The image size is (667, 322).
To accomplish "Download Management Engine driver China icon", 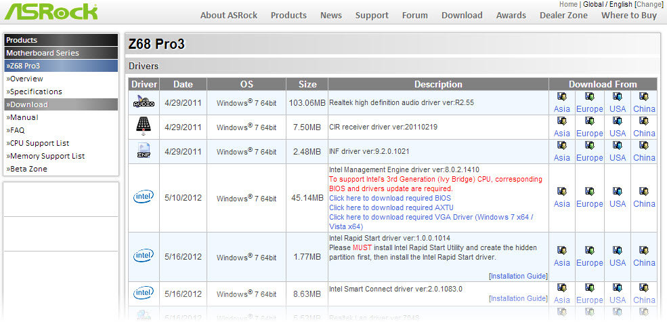I will [x=644, y=192].
